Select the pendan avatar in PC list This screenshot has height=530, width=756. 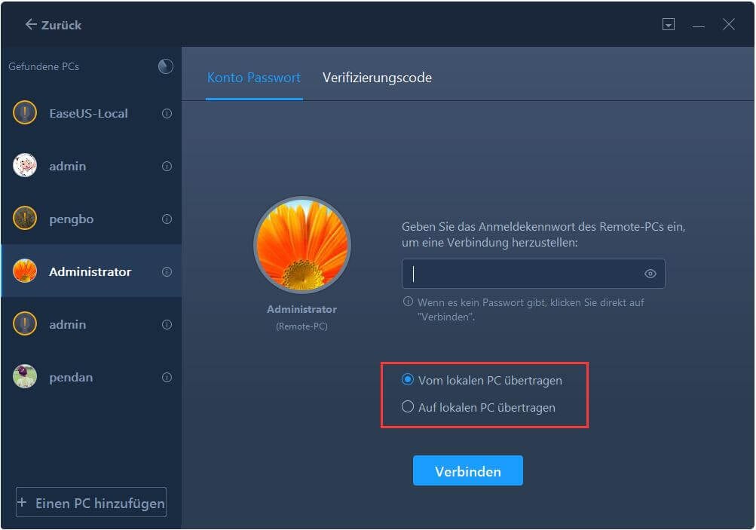coord(25,377)
